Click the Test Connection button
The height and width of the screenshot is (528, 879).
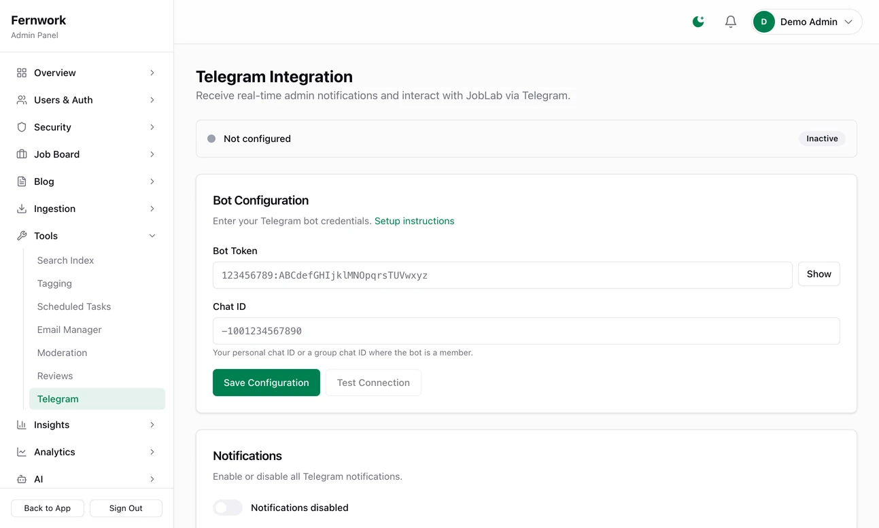(x=373, y=383)
